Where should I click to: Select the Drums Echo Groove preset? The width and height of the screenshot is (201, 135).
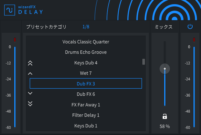click(86, 52)
